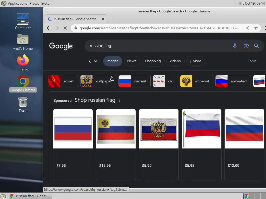Screen dimensions: 266x199
Task: Filter images by the wallpaper chip
Action: (x=98, y=81)
